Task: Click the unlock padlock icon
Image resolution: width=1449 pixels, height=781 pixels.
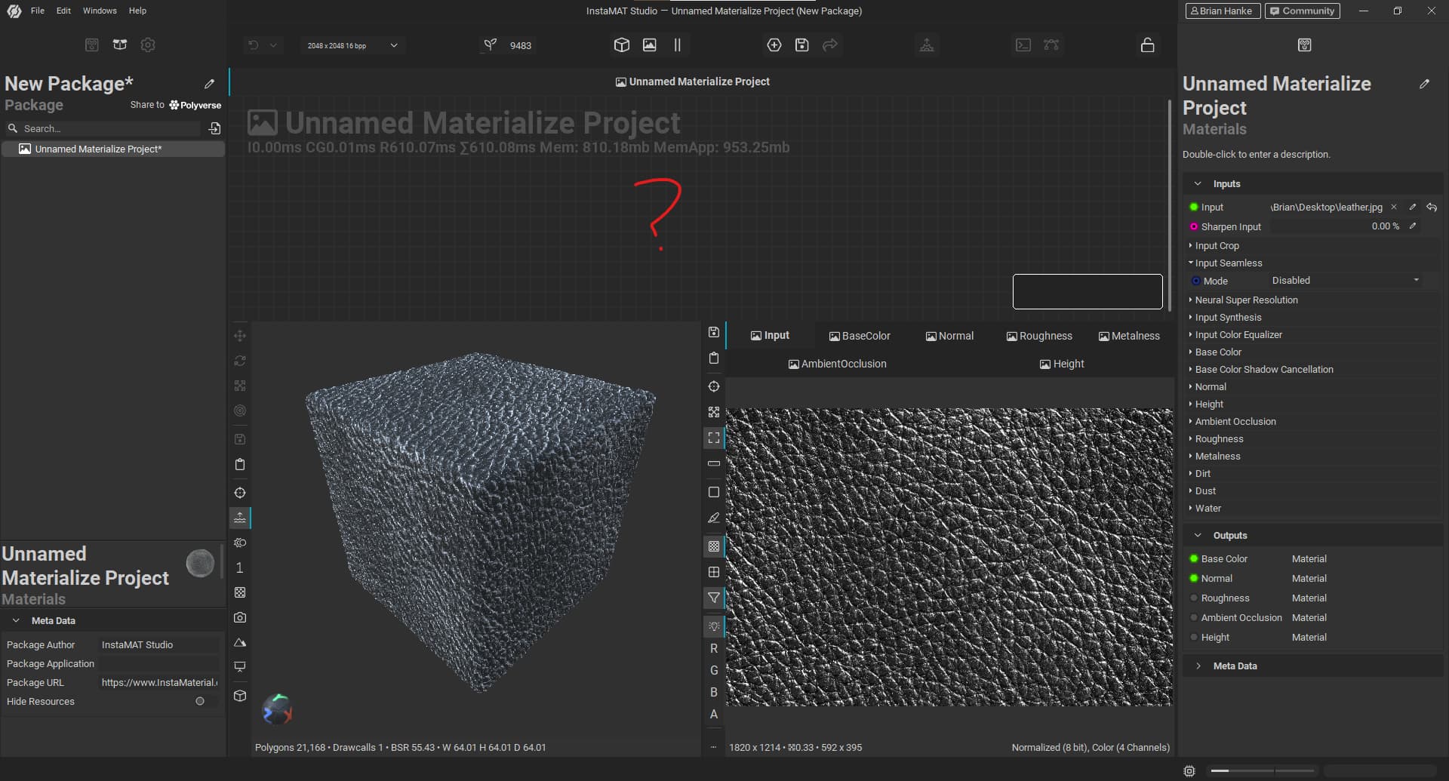Action: coord(1147,45)
